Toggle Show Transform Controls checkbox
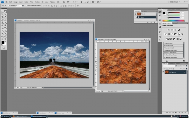The width and height of the screenshot is (189, 118). point(26,6)
